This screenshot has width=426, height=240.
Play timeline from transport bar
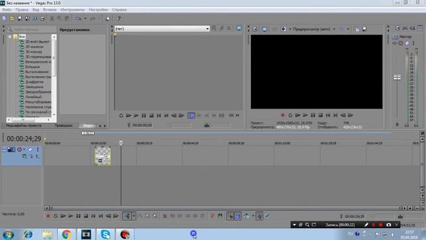pos(71,216)
